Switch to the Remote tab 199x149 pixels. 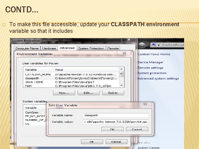[113, 48]
